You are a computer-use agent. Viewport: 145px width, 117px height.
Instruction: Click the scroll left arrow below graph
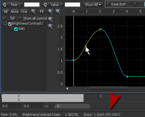[x=67, y=89]
